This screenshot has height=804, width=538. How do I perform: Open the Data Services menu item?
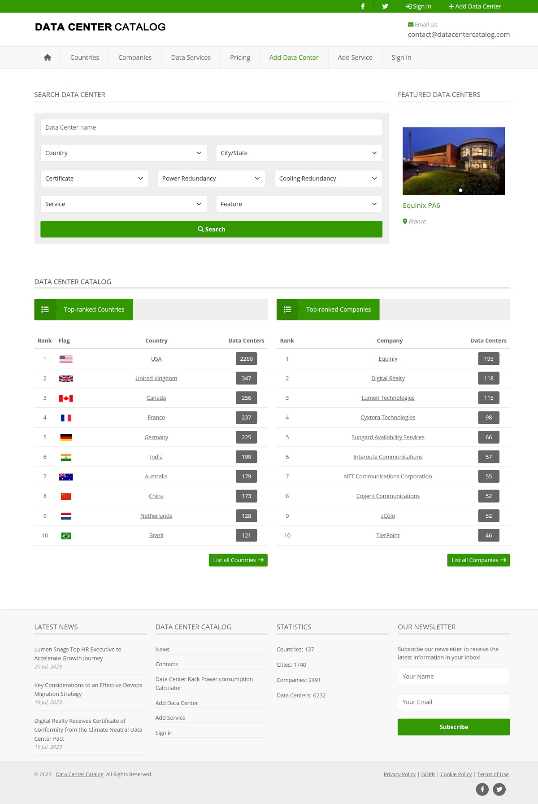click(191, 57)
